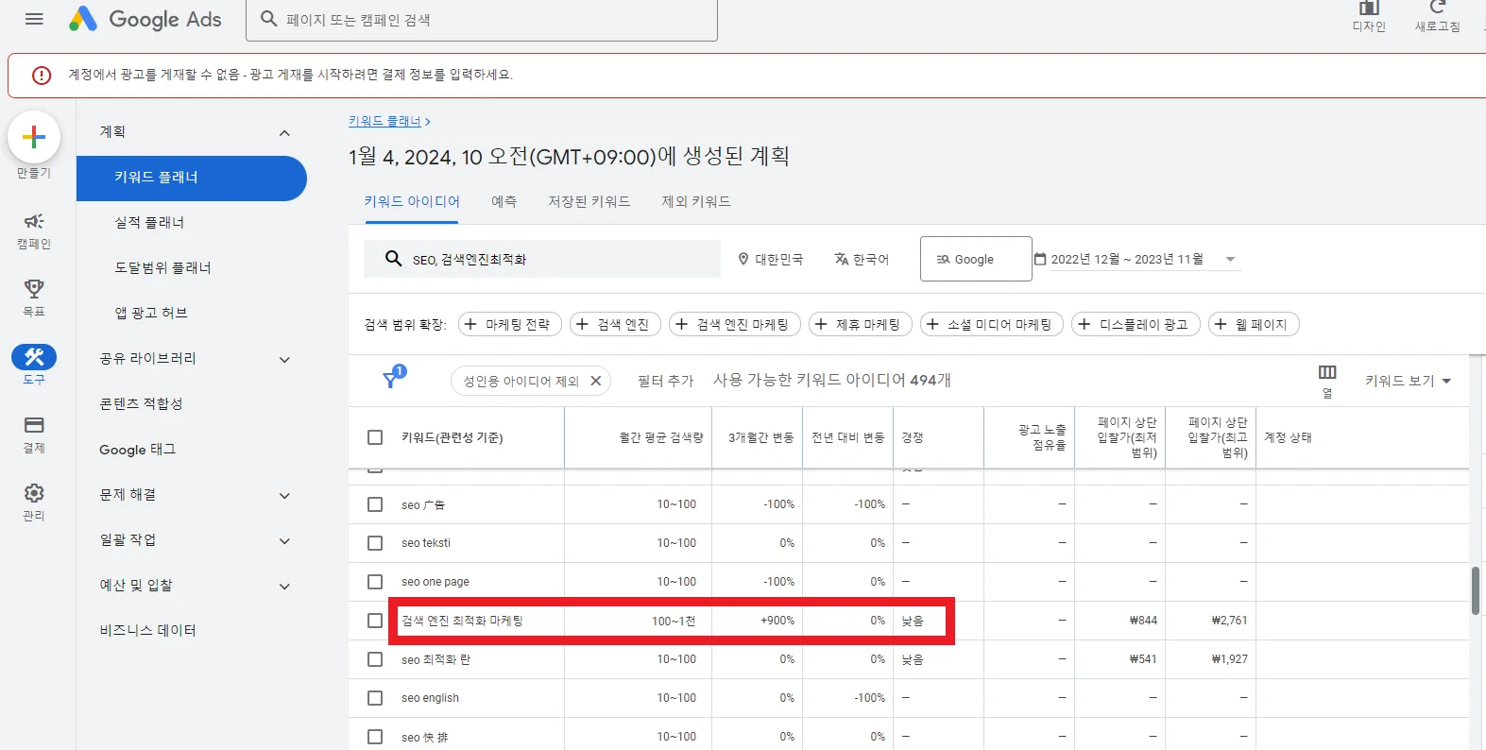Sort by 월간 평균 검색량 column header
This screenshot has height=750, width=1486.
pos(661,437)
